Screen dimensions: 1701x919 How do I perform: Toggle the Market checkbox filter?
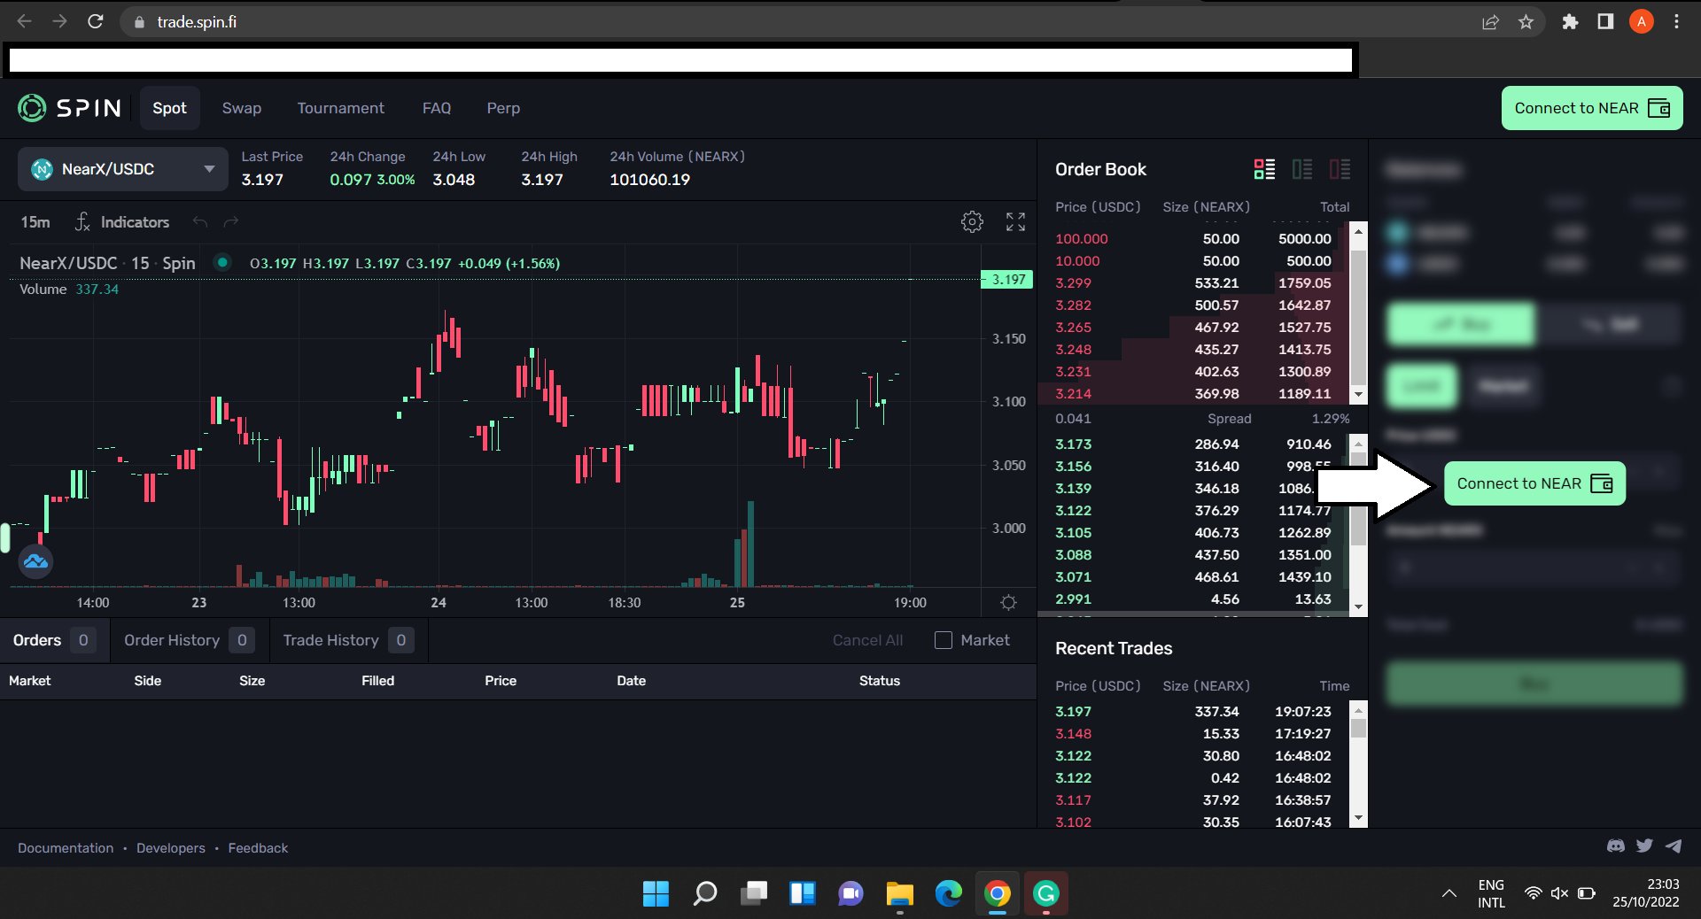[x=944, y=640]
